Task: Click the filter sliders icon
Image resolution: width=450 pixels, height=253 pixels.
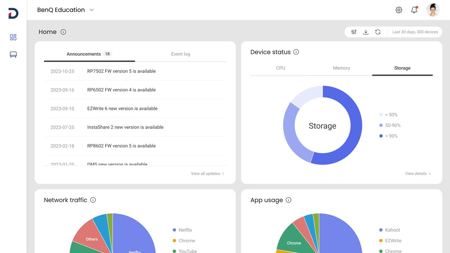Action: click(x=354, y=32)
